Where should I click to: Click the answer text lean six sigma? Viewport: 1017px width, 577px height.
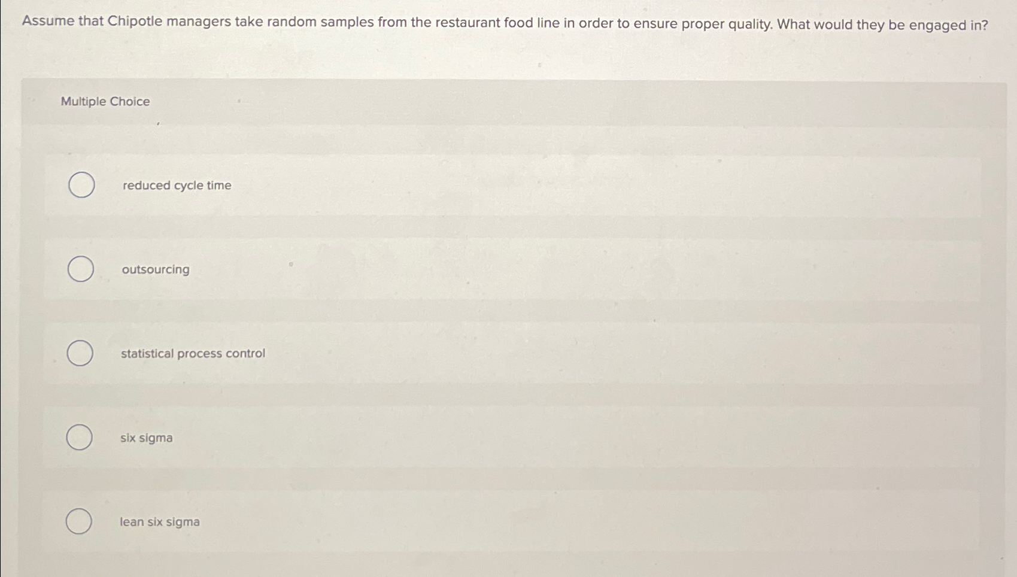click(159, 521)
